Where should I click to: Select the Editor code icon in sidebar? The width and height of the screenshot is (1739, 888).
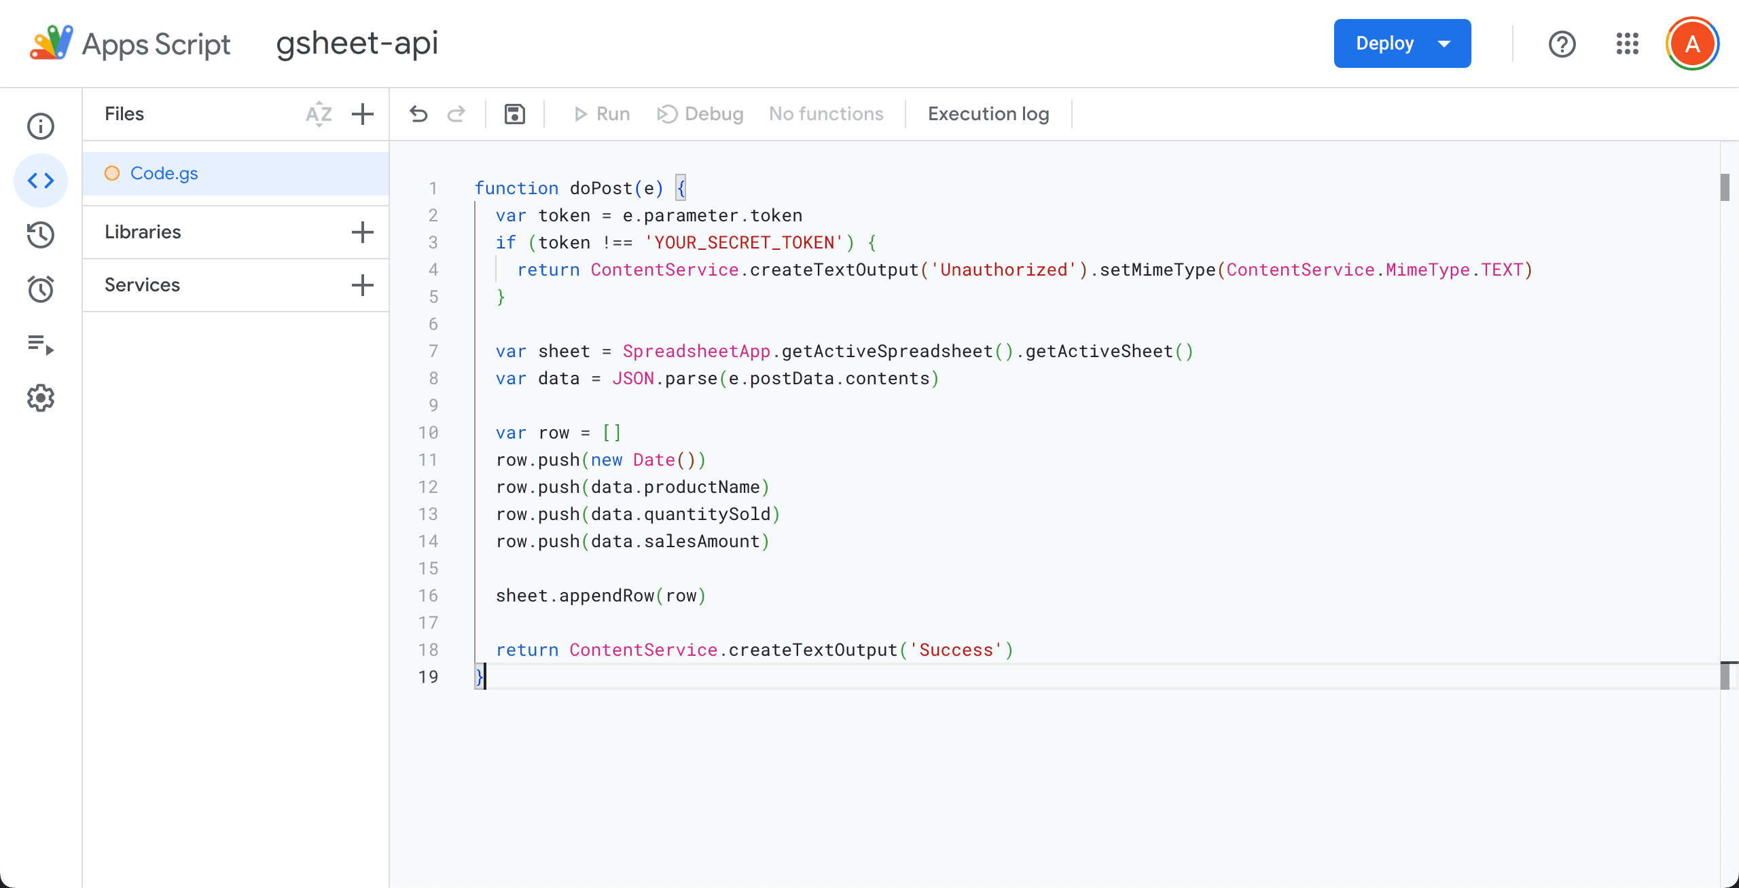pyautogui.click(x=41, y=181)
